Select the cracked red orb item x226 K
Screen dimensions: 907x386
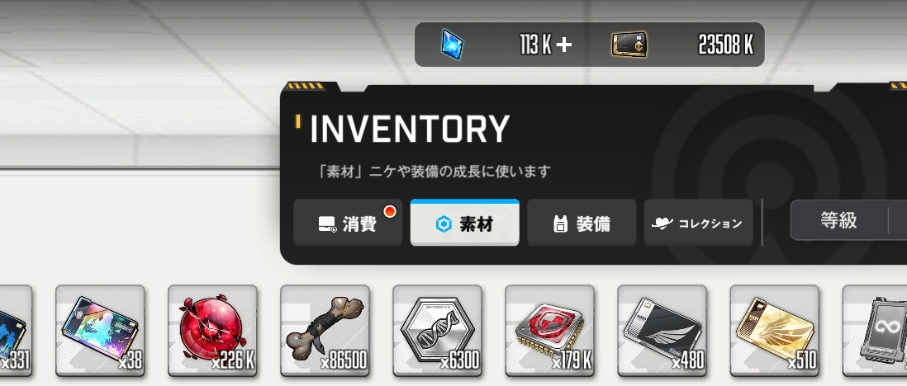click(x=212, y=330)
